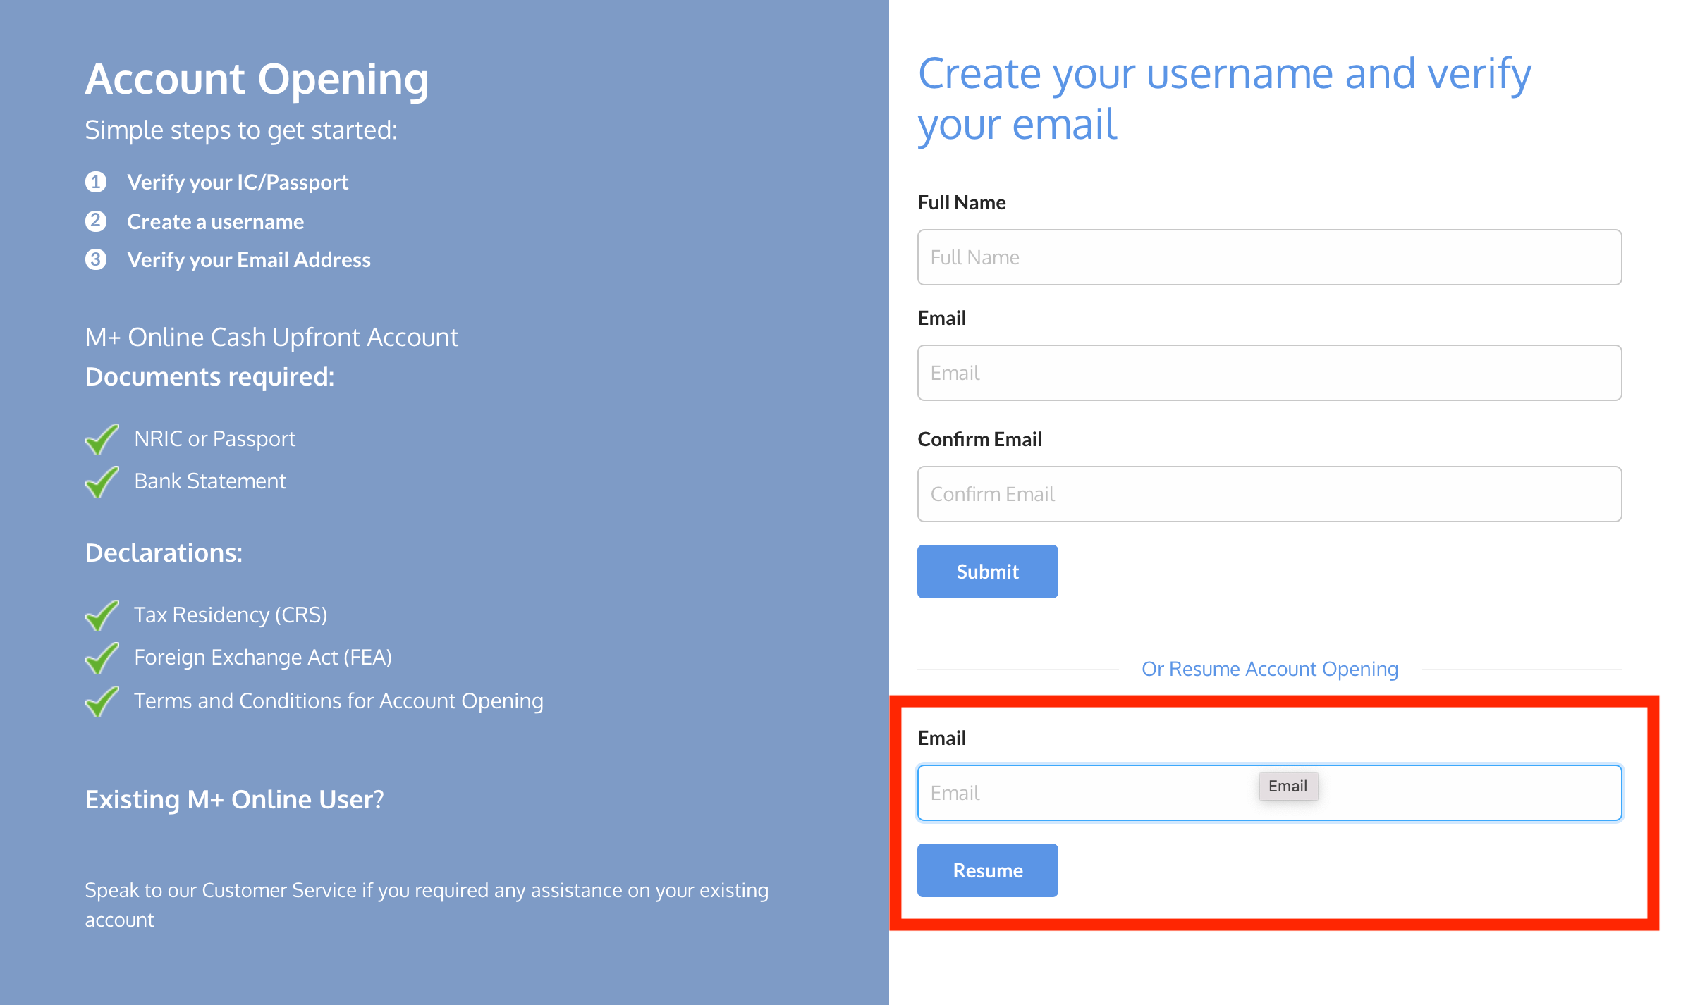Click 'Create a username' step text

tap(216, 221)
